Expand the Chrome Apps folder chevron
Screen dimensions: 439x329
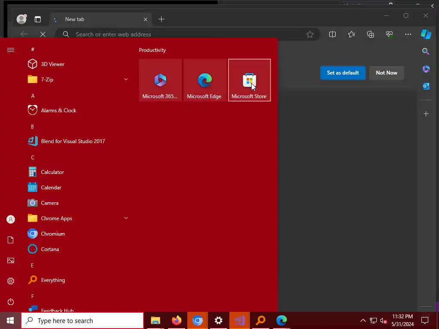coord(126,218)
